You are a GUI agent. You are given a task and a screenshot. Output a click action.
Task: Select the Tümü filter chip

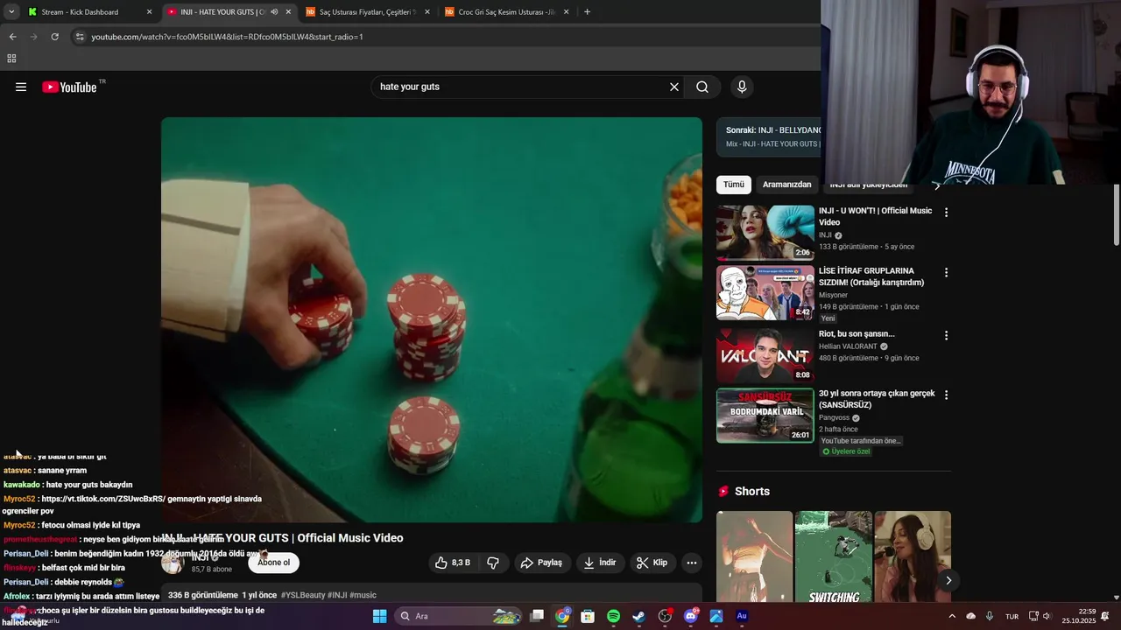(x=734, y=185)
